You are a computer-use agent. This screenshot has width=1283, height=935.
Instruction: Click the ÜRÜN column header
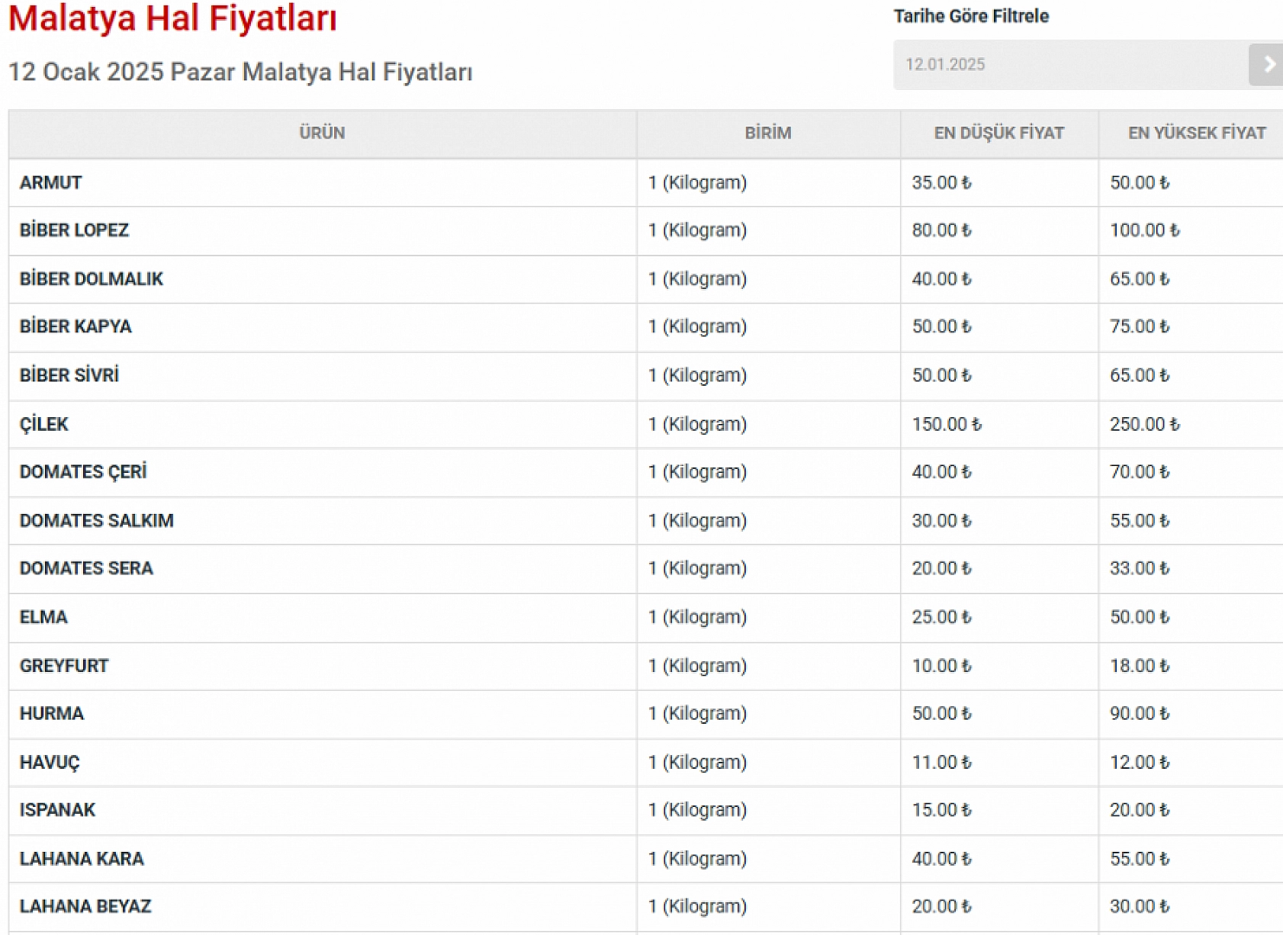pos(322,133)
